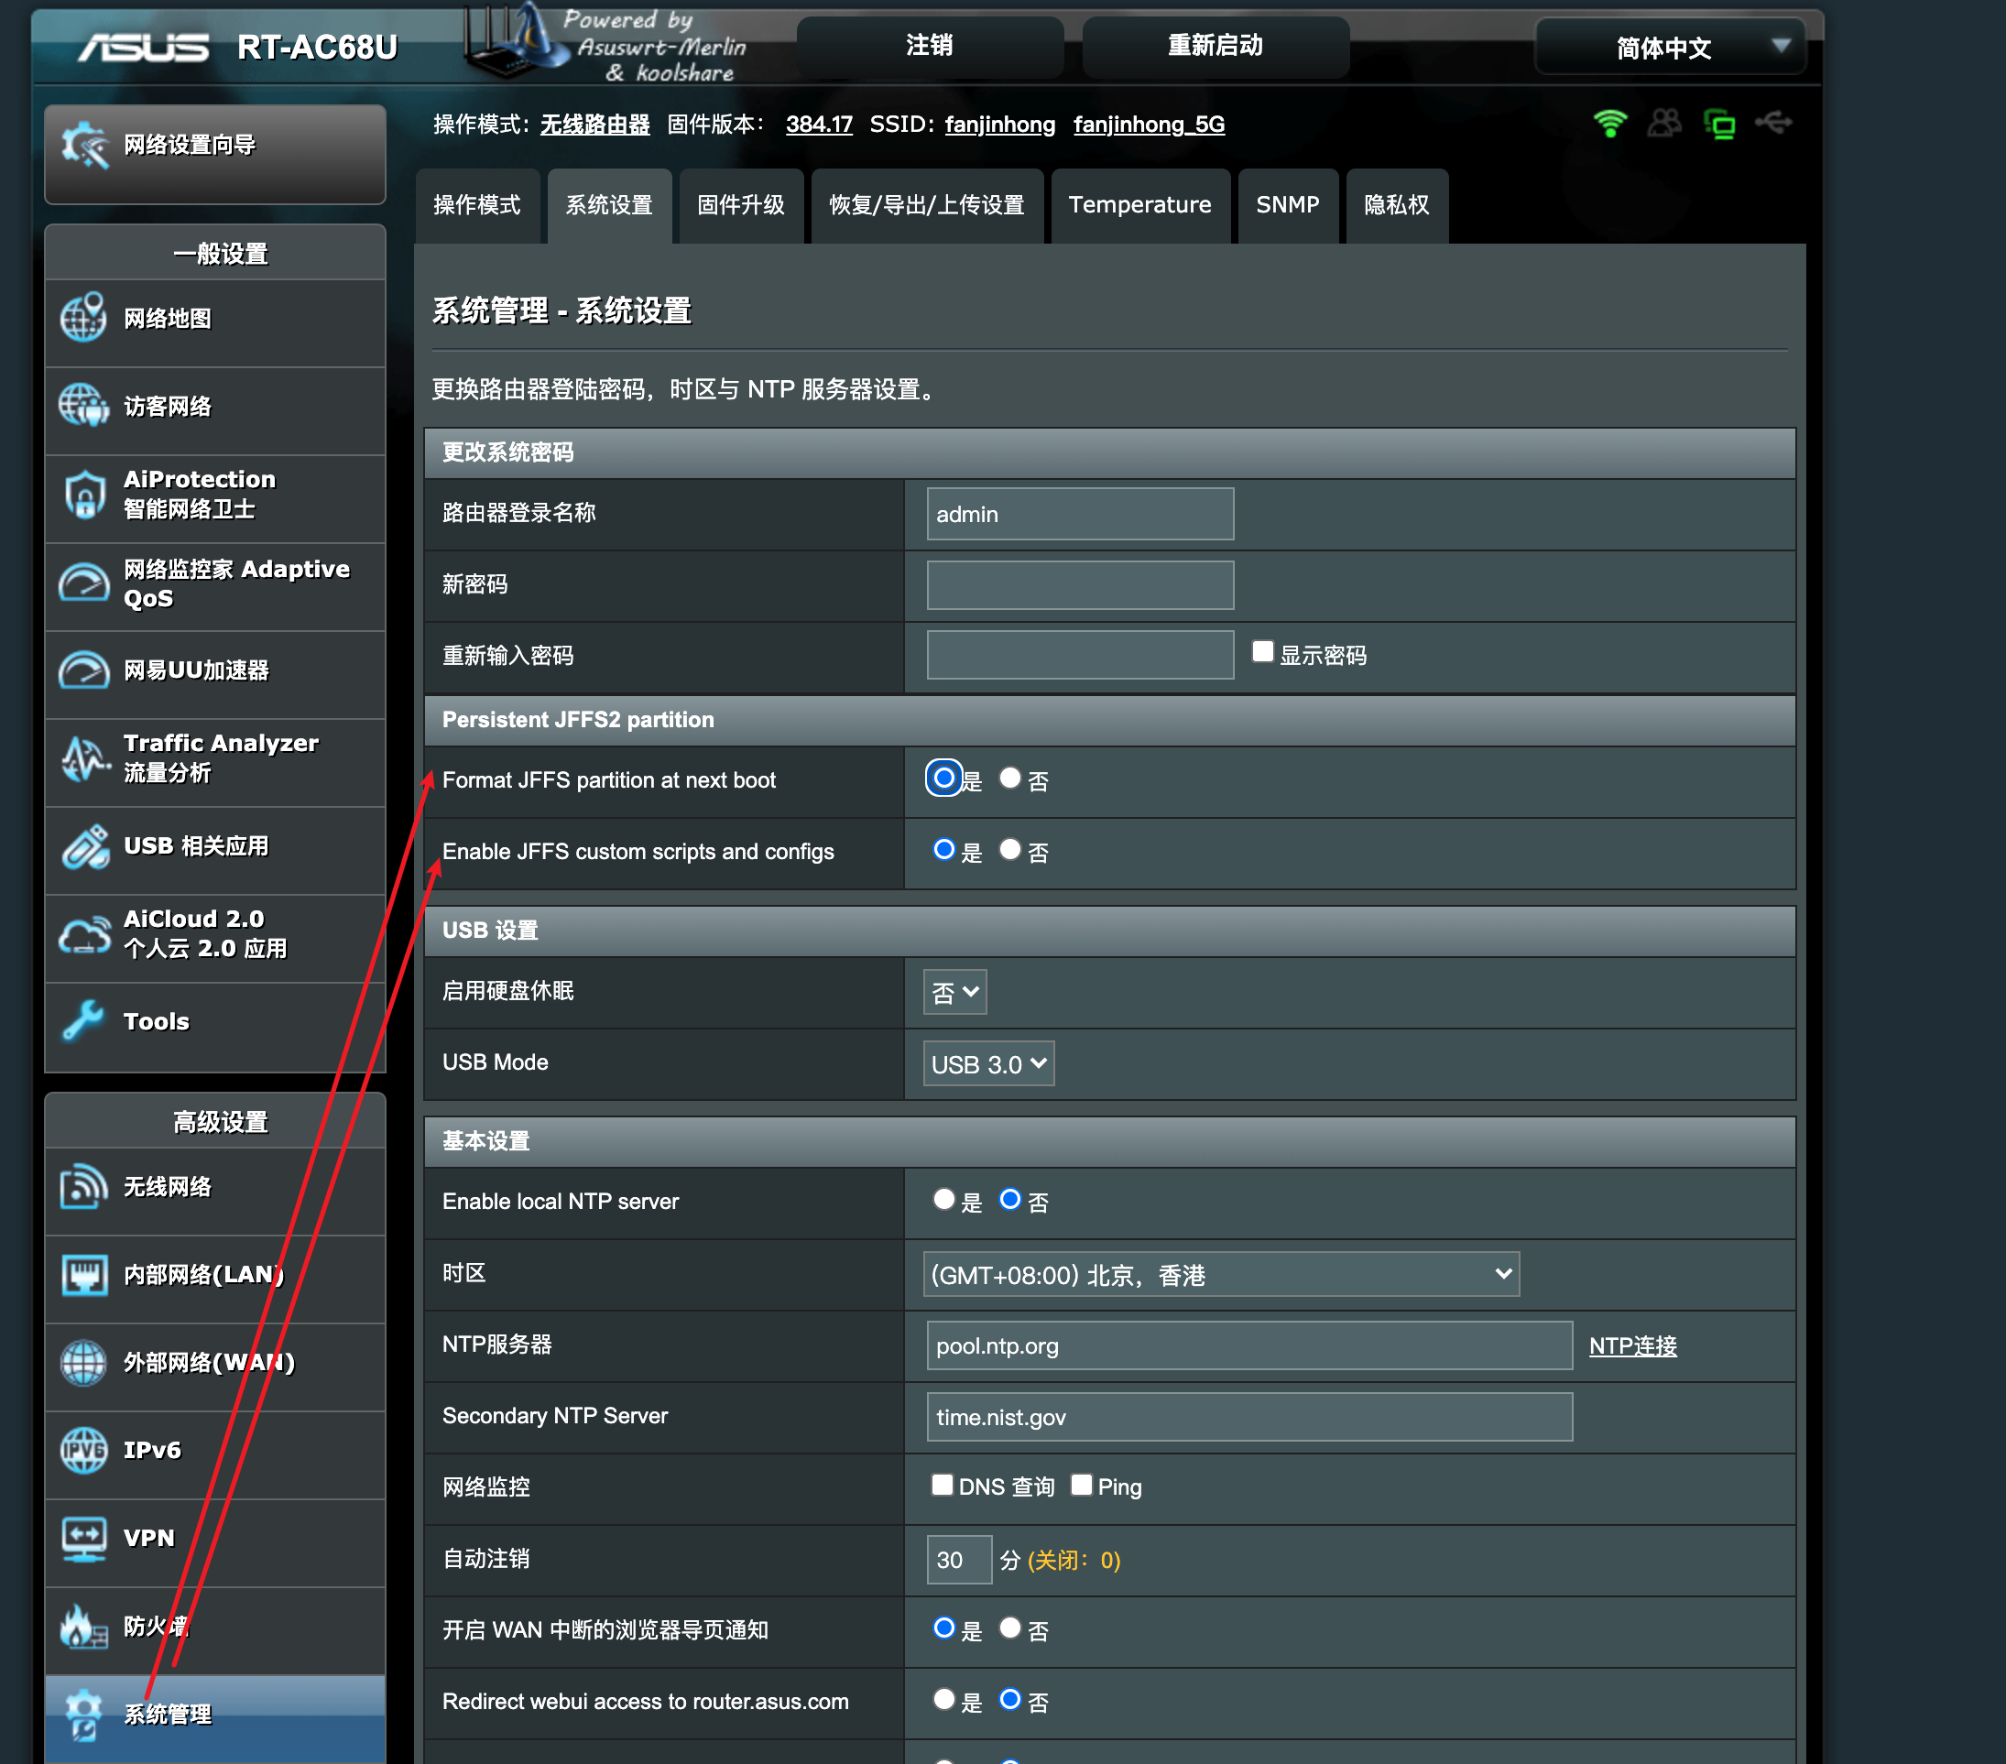Screen dimensions: 2006x1764
Task: Click the green LAN client status icon
Action: coord(1719,124)
